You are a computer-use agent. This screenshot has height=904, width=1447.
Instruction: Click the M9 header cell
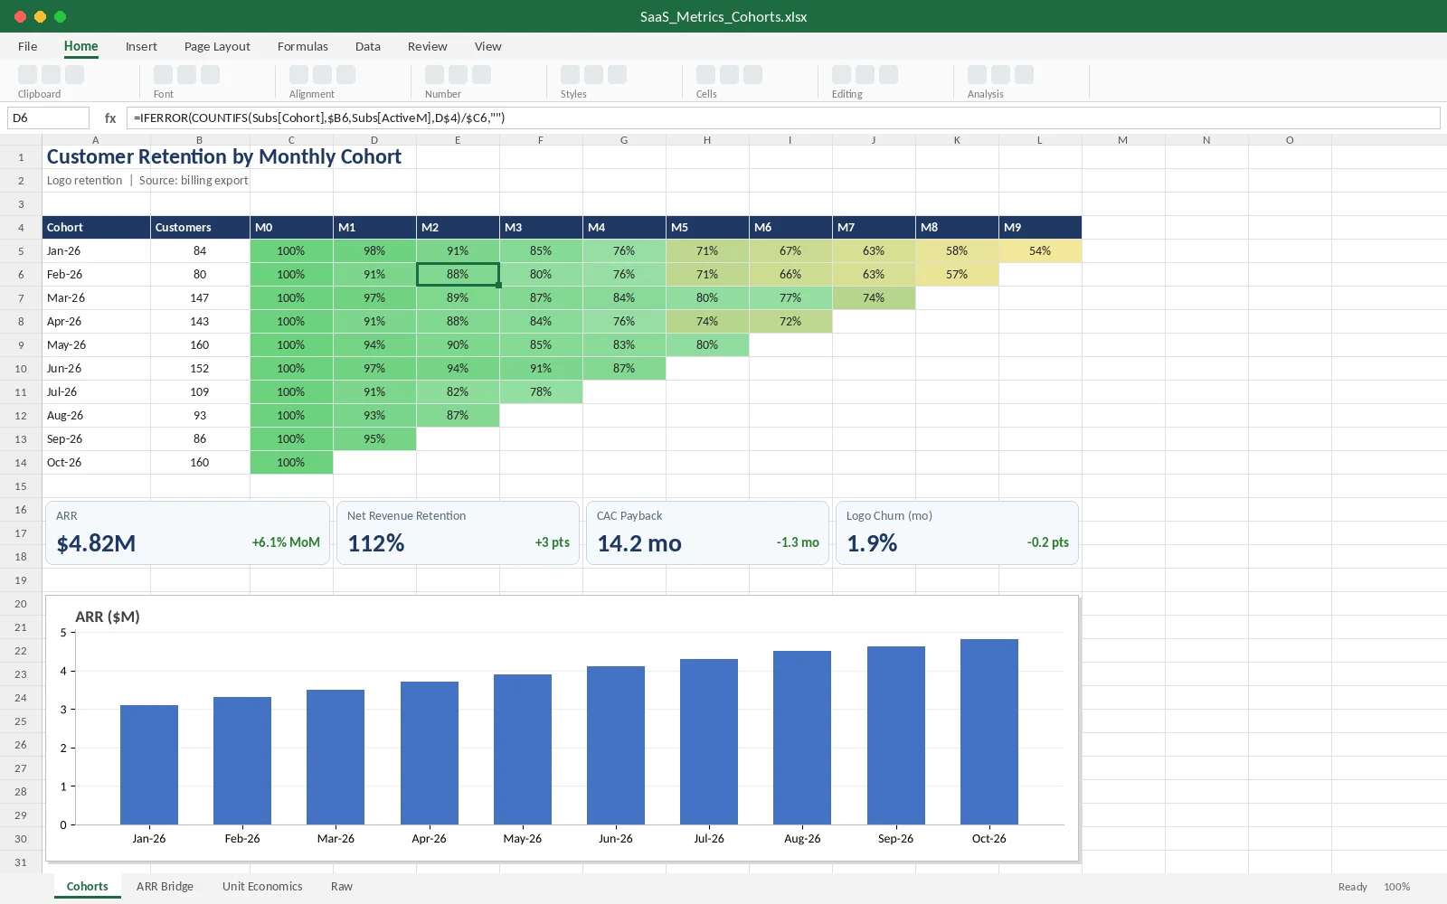tap(1040, 227)
